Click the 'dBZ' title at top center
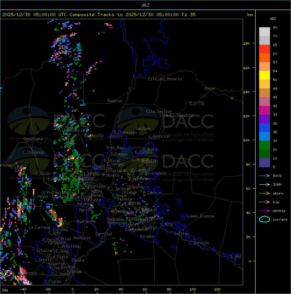This screenshot has width=291, height=294. [145, 5]
